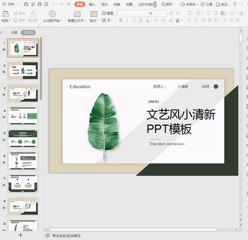
Task: Click the 查找 (Find) search button
Action: click(x=167, y=4)
